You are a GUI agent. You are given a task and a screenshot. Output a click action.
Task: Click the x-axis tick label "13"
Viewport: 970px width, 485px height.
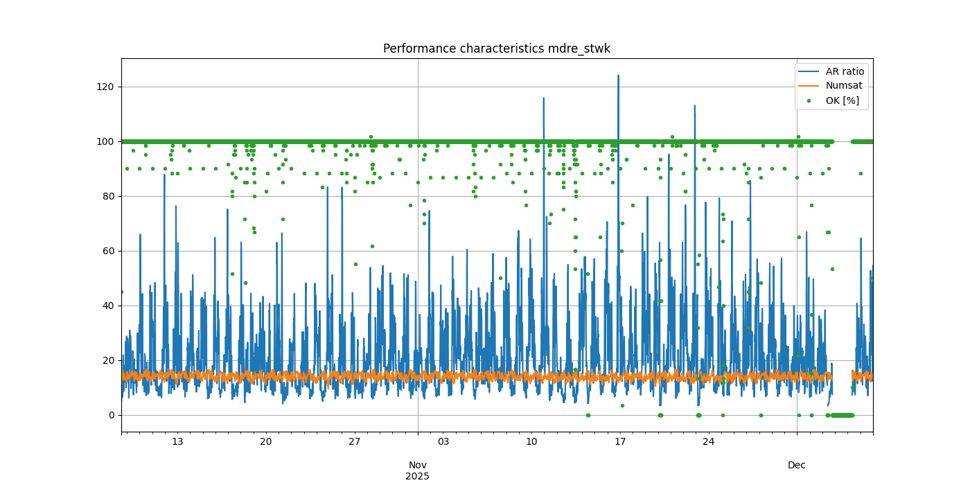[x=177, y=442]
